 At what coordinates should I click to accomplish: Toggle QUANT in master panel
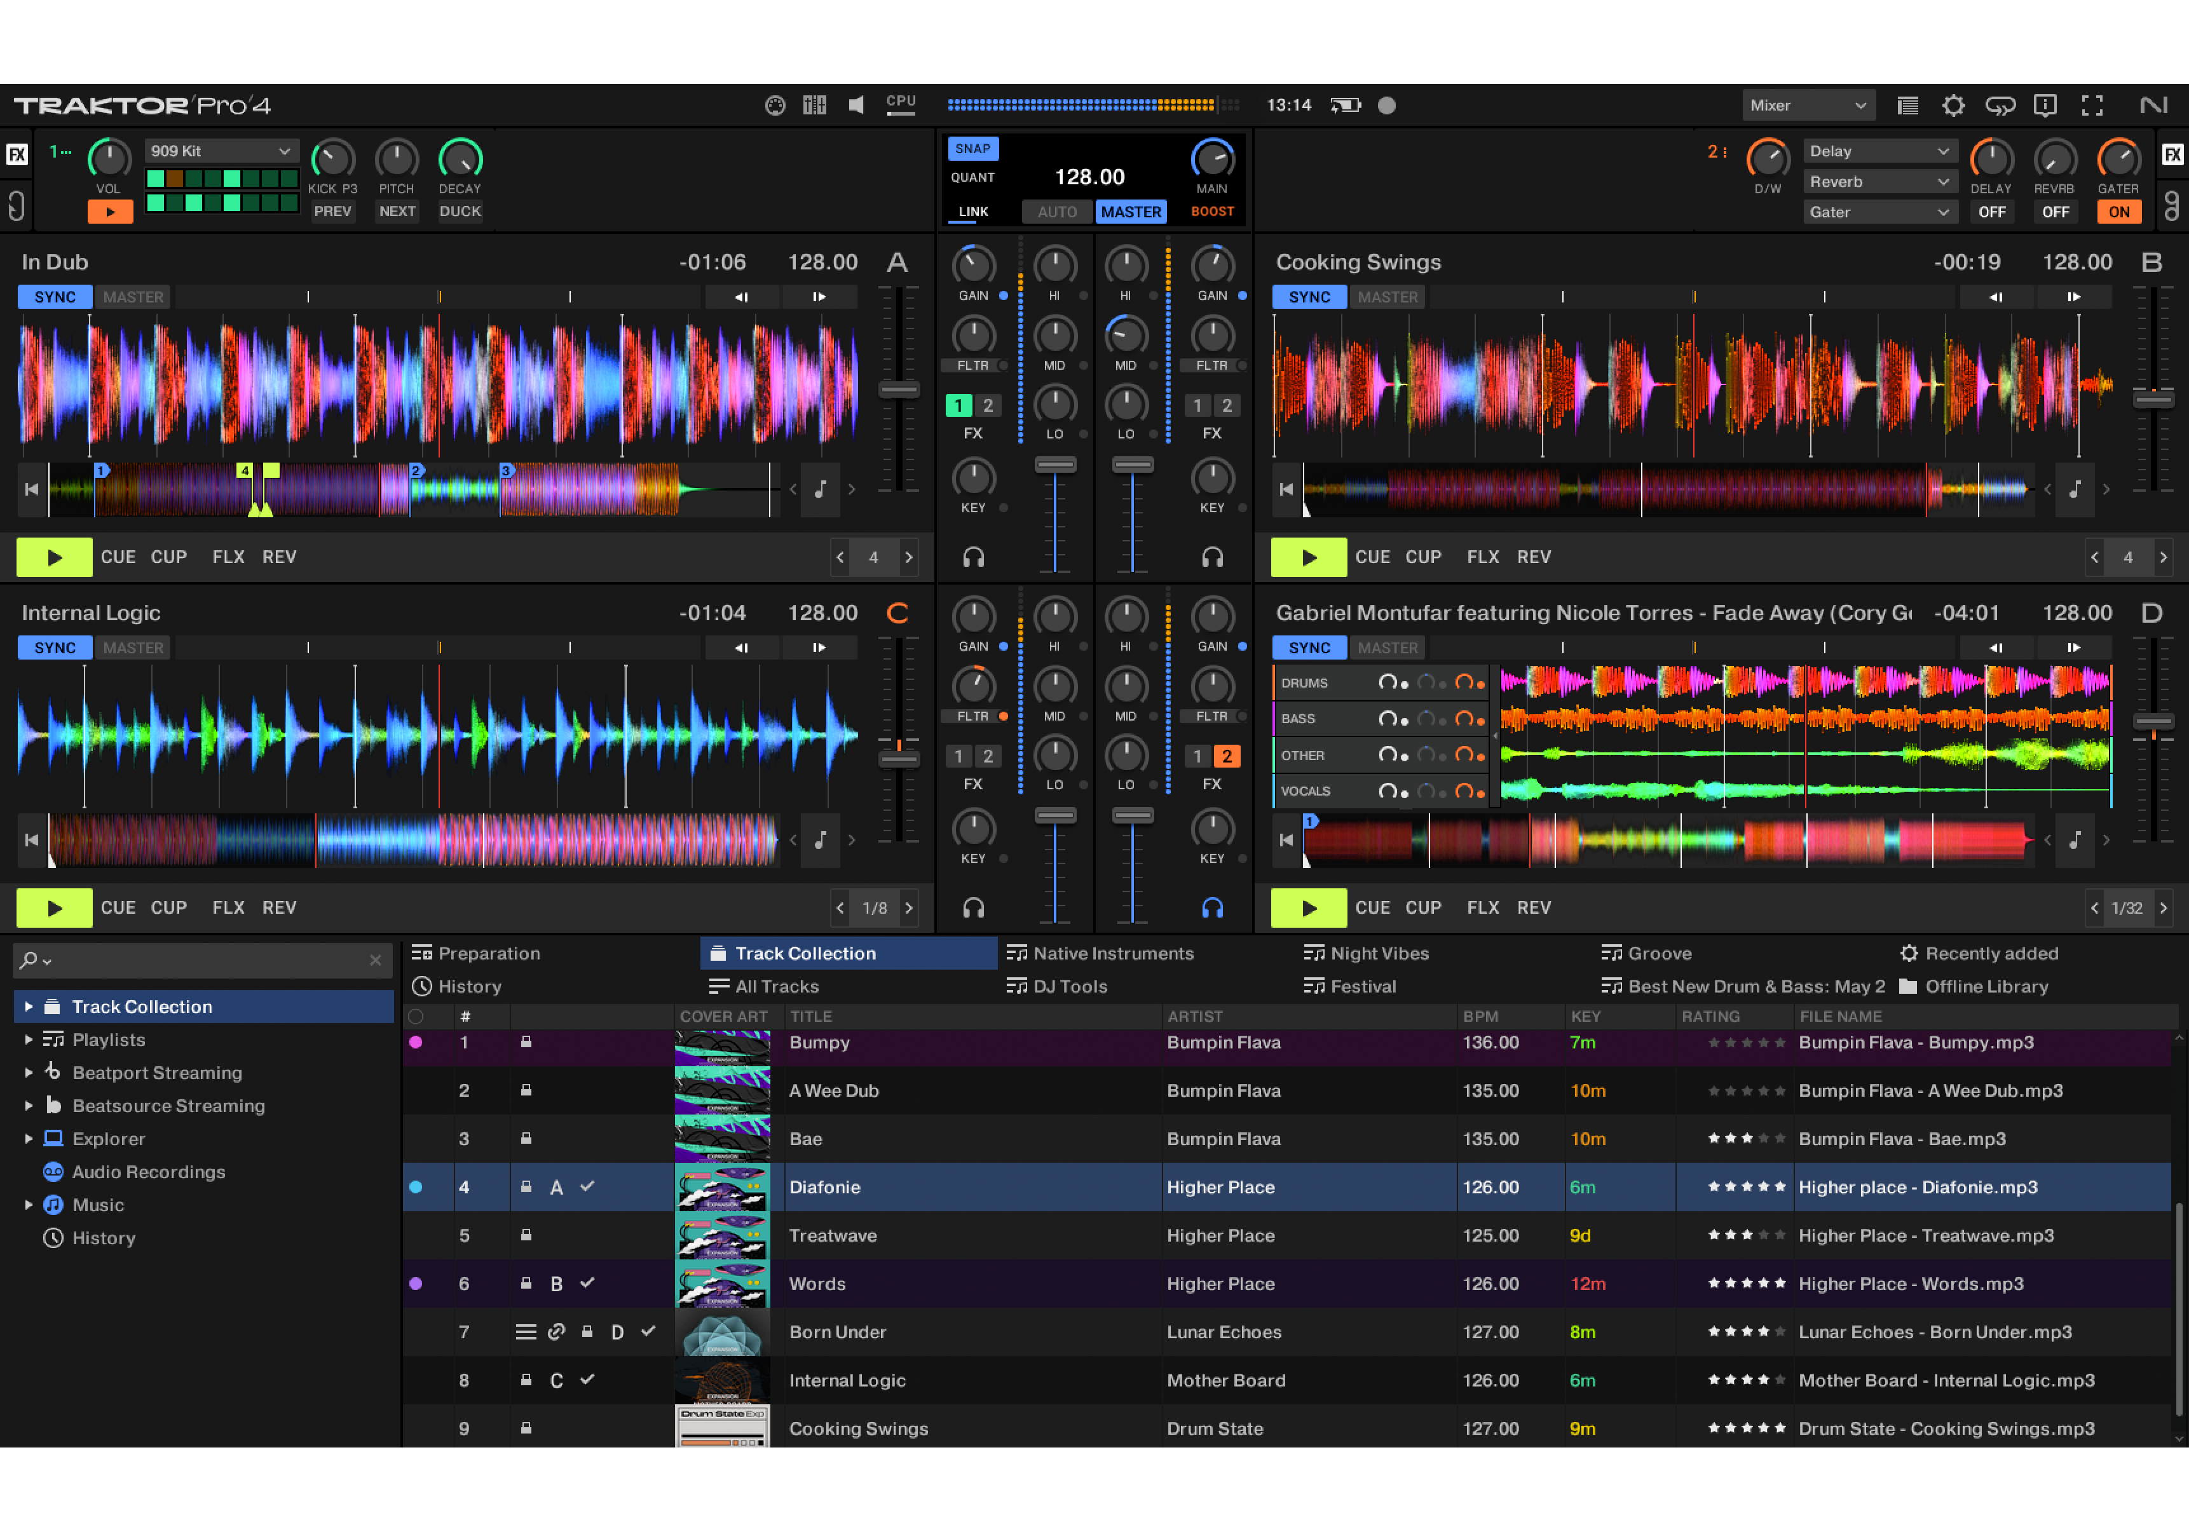click(972, 177)
